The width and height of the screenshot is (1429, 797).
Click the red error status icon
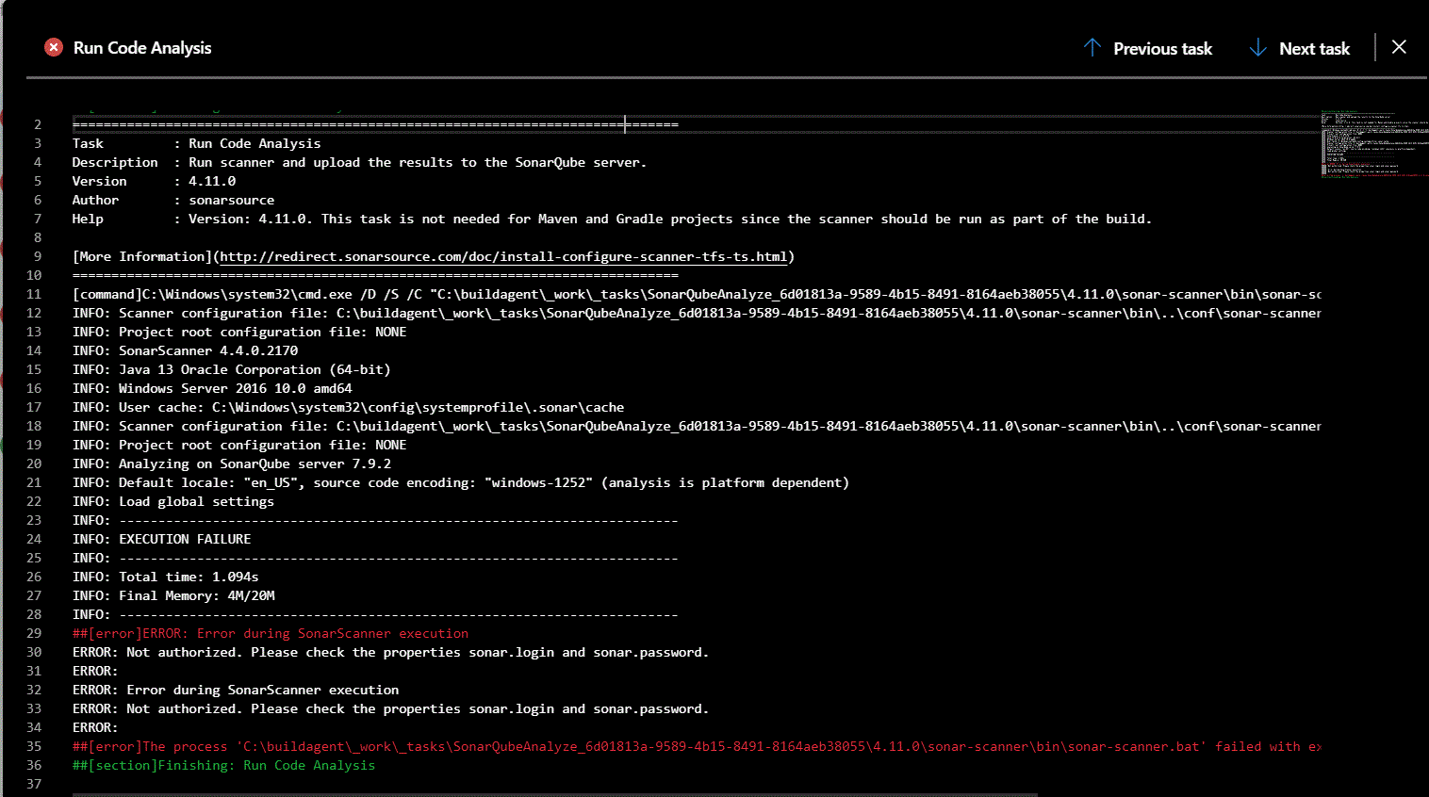54,47
